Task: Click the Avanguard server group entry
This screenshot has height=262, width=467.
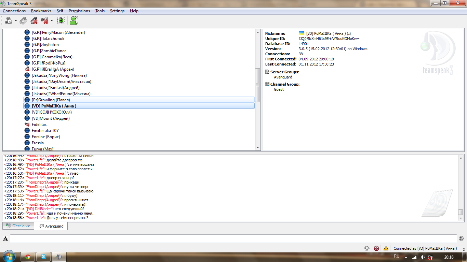Action: (283, 77)
